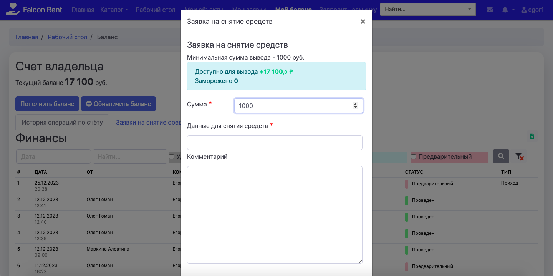553x276 pixels.
Task: Click the Falcon Rent logo icon
Action: 13,10
